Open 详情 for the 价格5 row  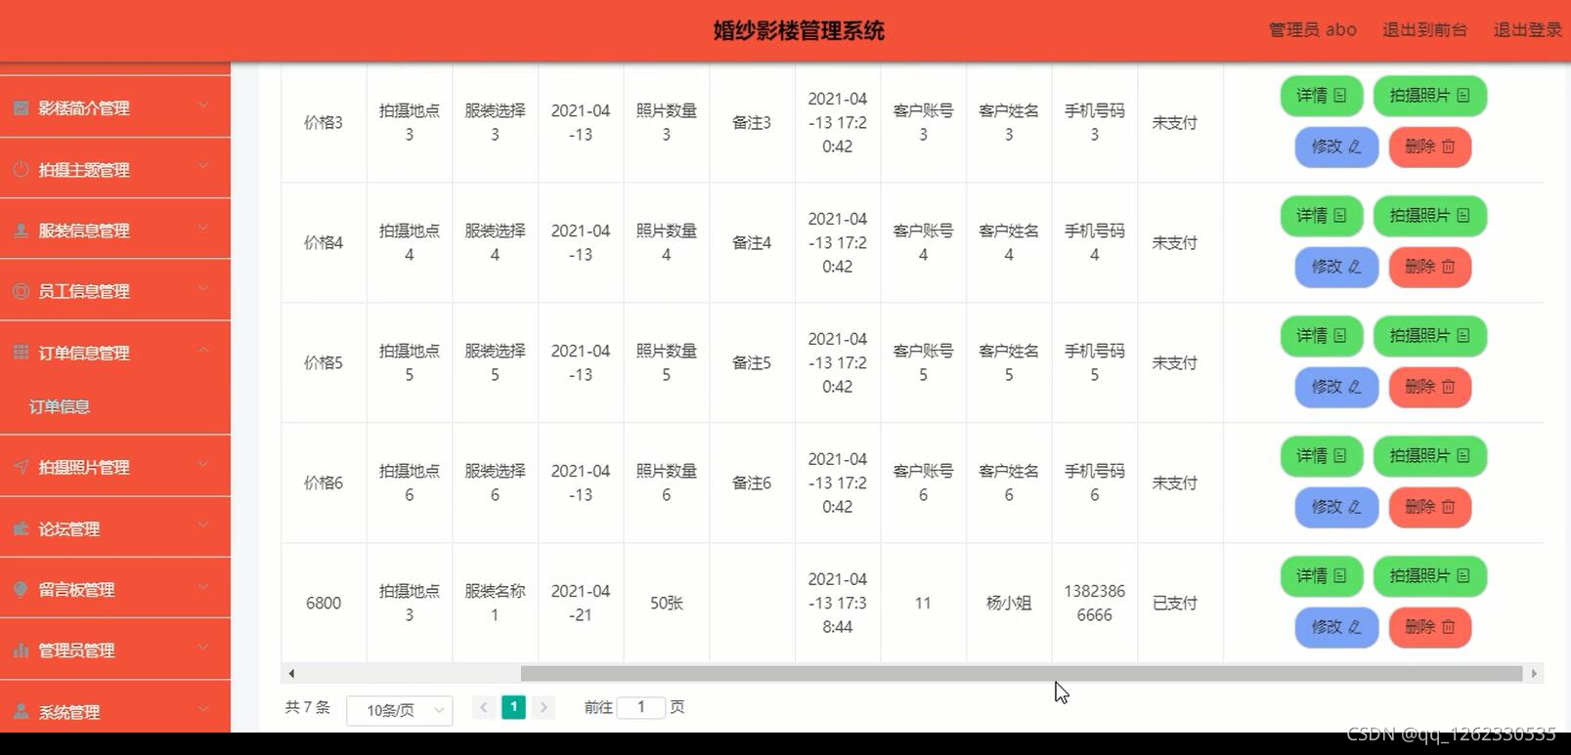point(1321,336)
